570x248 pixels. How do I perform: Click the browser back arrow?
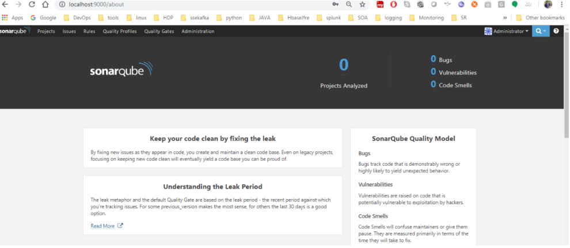[x=5, y=5]
